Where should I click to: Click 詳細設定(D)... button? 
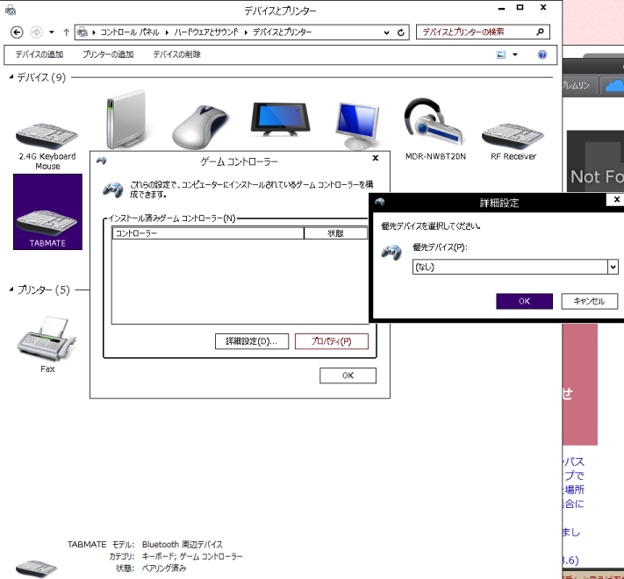[252, 341]
